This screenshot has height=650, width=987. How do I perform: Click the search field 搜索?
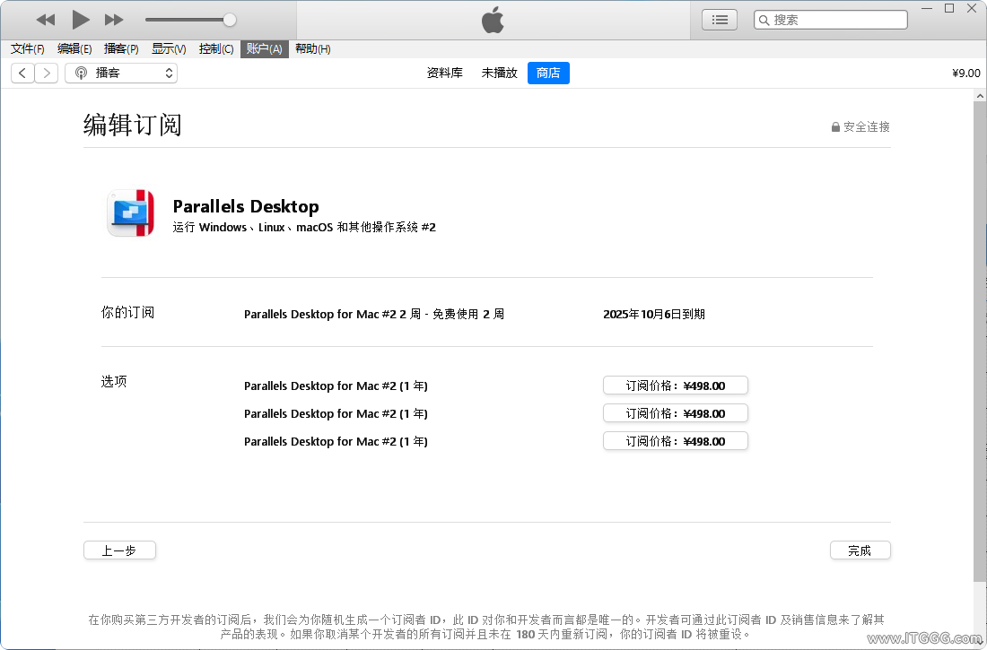pyautogui.click(x=830, y=20)
